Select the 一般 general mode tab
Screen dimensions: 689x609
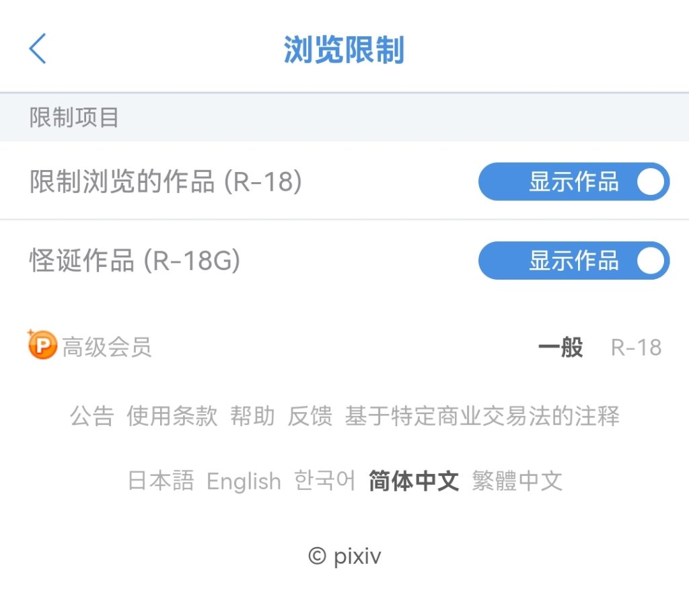pos(560,348)
